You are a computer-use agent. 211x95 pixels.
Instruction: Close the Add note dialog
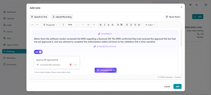click(x=181, y=7)
